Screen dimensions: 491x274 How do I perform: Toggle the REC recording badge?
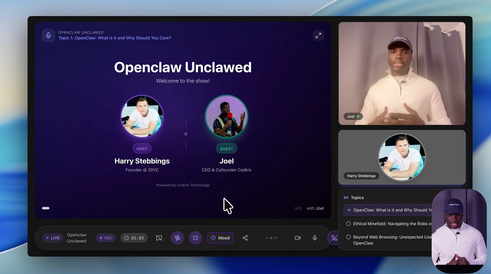coord(106,238)
